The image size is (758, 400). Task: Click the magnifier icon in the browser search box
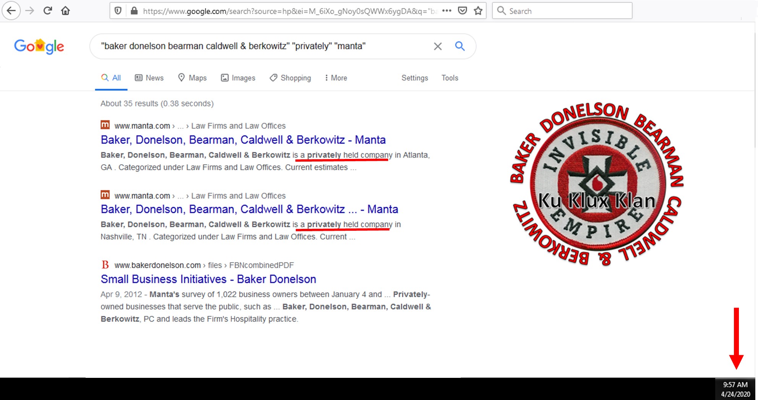coord(501,11)
